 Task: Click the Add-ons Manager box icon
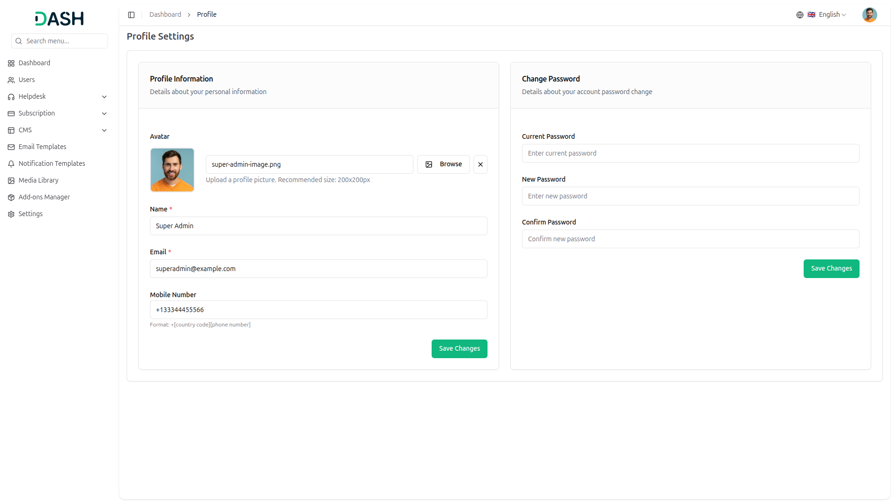click(x=11, y=197)
